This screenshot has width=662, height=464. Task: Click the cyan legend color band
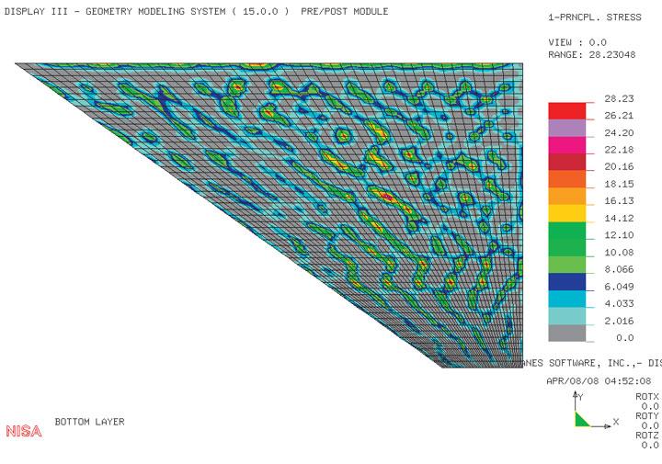566,298
